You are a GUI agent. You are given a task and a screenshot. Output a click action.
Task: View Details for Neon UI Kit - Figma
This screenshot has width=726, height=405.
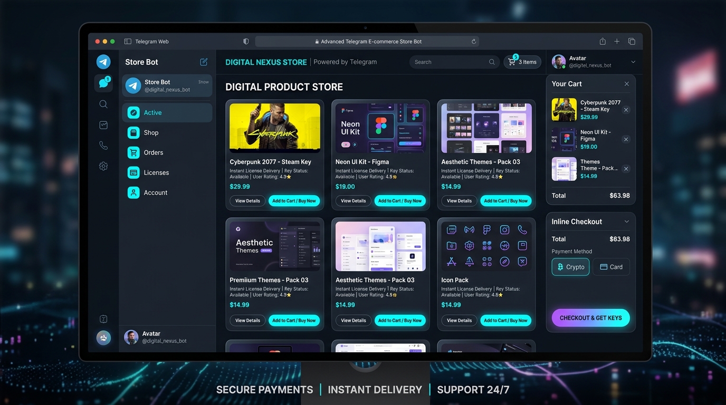click(354, 201)
